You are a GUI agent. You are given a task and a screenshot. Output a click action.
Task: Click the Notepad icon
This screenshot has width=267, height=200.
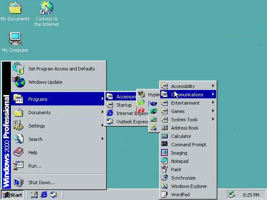164,161
